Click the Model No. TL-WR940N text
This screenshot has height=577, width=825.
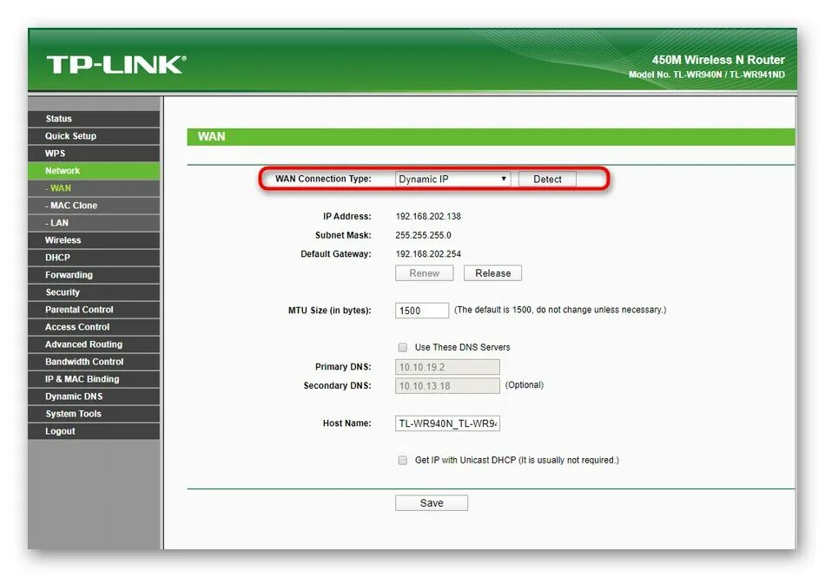pyautogui.click(x=707, y=75)
